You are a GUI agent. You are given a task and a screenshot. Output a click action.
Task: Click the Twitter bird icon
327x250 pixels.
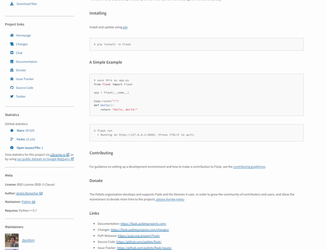[12, 96]
